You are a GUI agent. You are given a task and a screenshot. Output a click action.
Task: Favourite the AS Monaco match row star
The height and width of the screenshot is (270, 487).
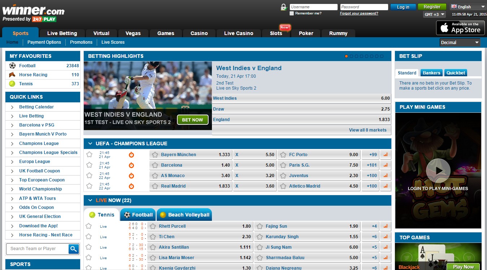89,175
